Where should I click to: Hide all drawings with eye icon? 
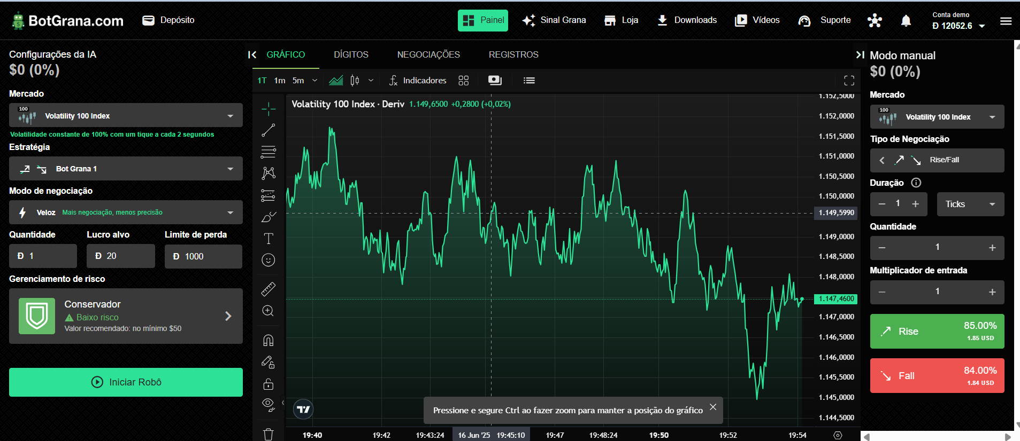point(269,405)
